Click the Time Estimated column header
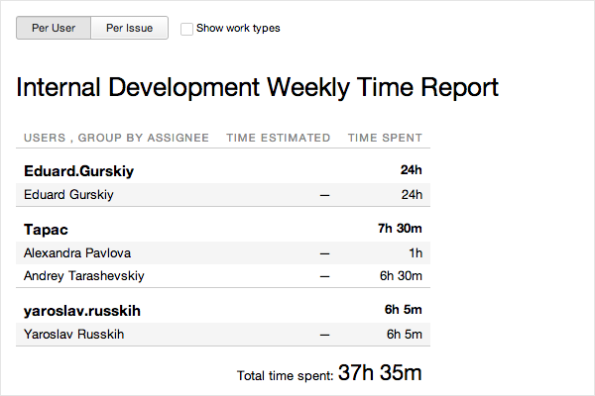 278,138
